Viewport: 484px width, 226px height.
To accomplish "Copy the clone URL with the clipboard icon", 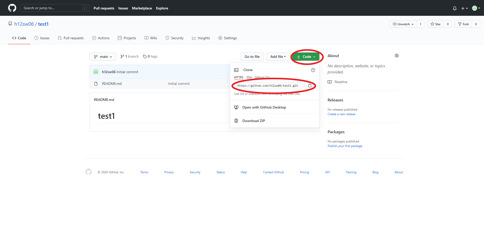I will click(310, 86).
